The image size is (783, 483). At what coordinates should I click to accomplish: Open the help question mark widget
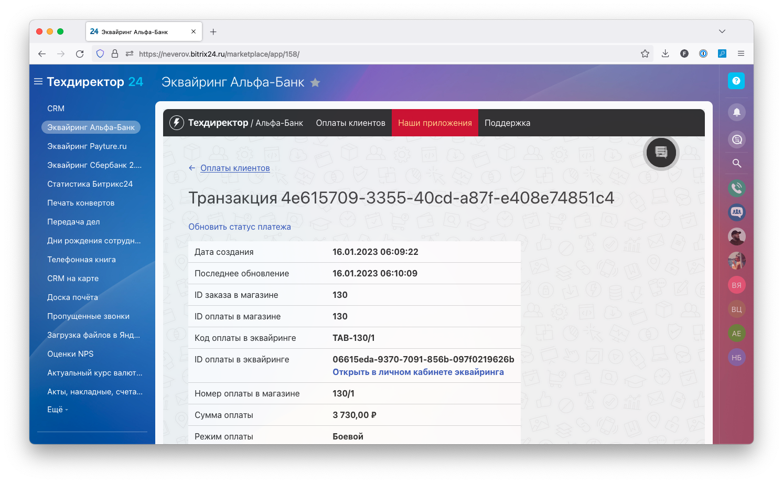(x=736, y=81)
